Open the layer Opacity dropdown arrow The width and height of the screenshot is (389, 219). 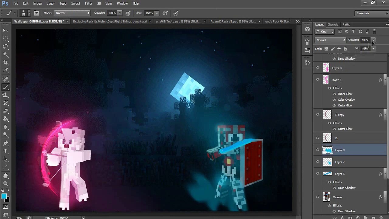pos(373,40)
